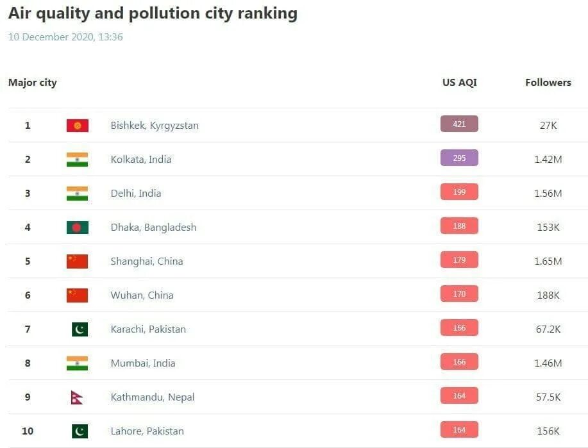The height and width of the screenshot is (448, 588).
Task: Click the Nepal flag next to Kathmandu
Action: (x=77, y=397)
